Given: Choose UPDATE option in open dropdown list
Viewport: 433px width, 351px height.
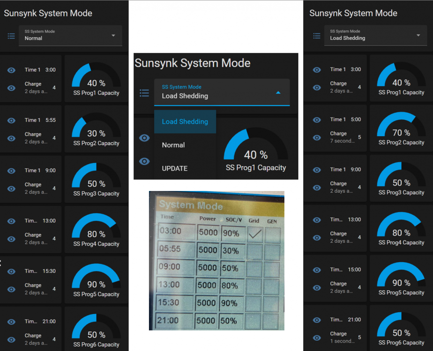Looking at the screenshot, I should [185, 168].
